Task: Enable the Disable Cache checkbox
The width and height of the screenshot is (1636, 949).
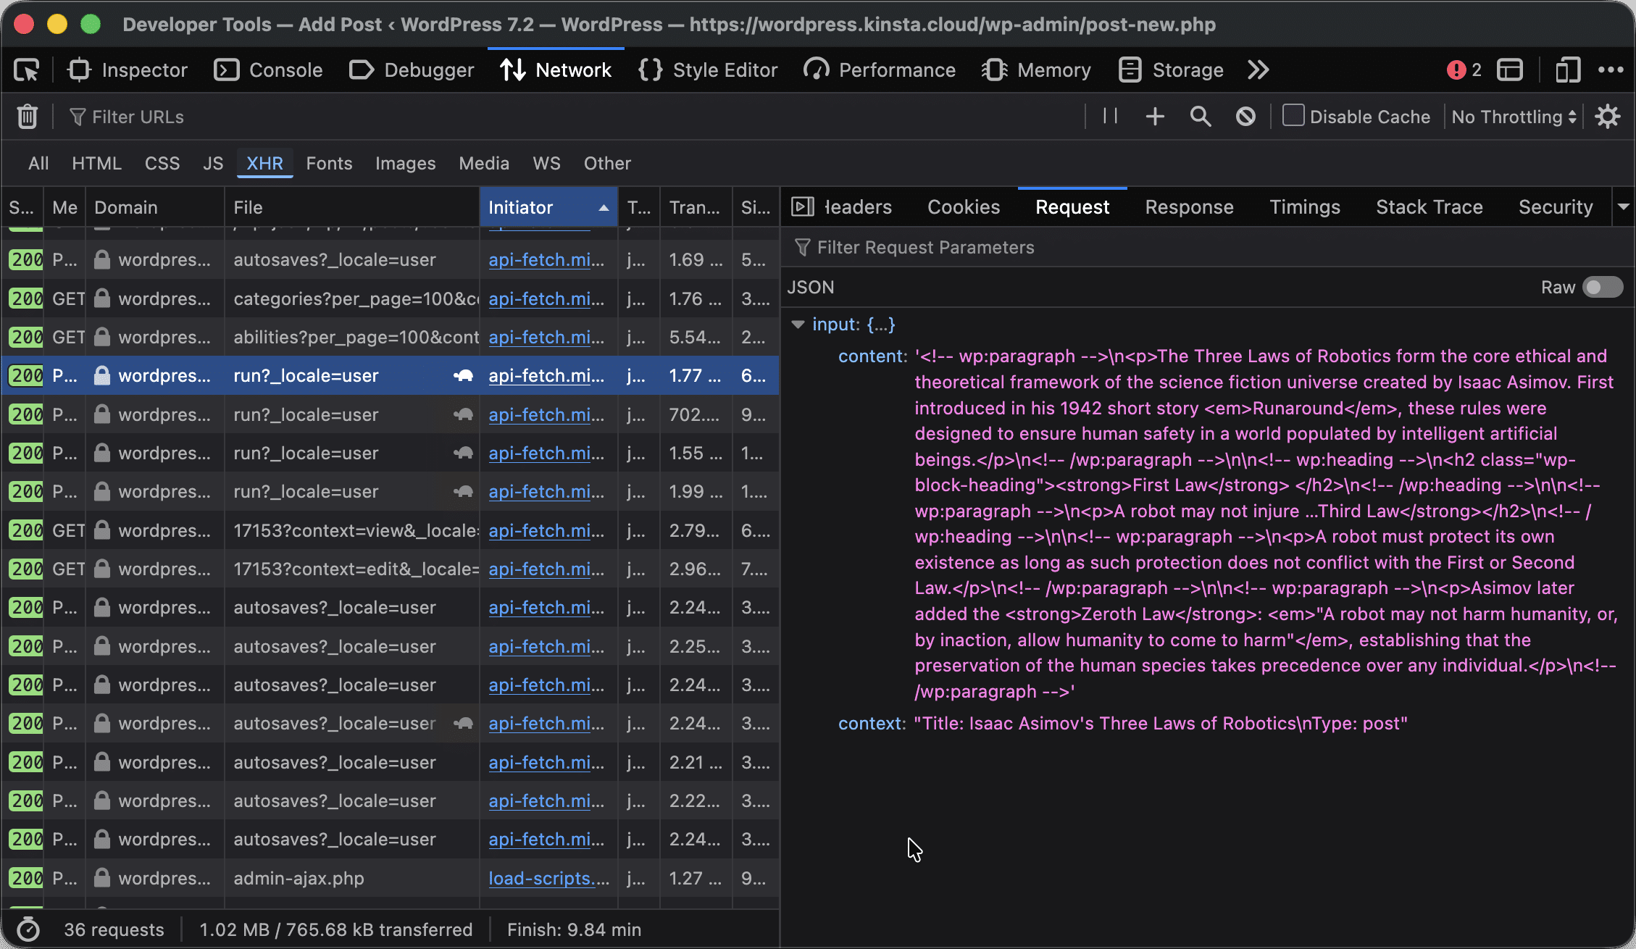Action: 1293,116
